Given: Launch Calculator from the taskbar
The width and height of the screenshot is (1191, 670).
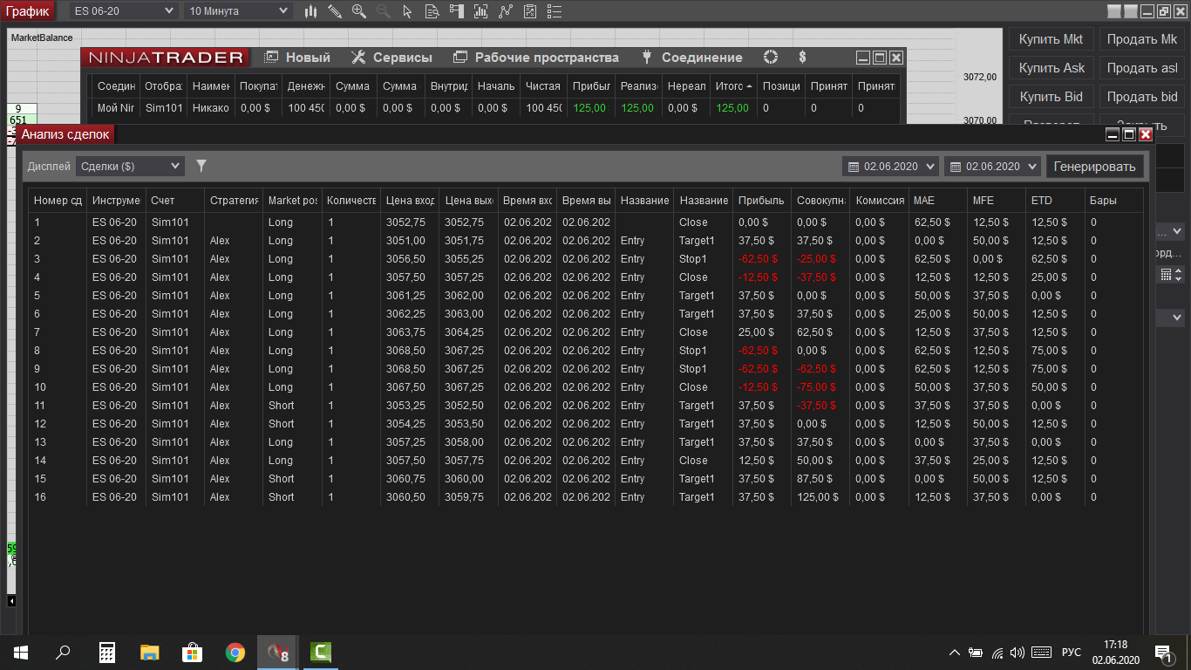Looking at the screenshot, I should tap(107, 652).
